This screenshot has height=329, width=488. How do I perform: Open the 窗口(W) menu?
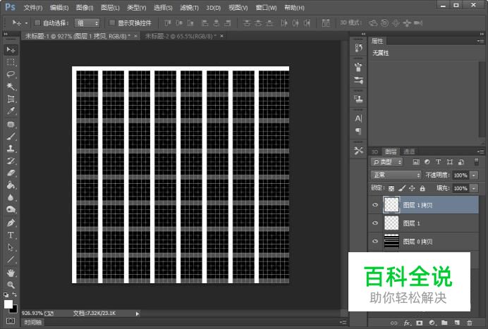pyautogui.click(x=266, y=8)
